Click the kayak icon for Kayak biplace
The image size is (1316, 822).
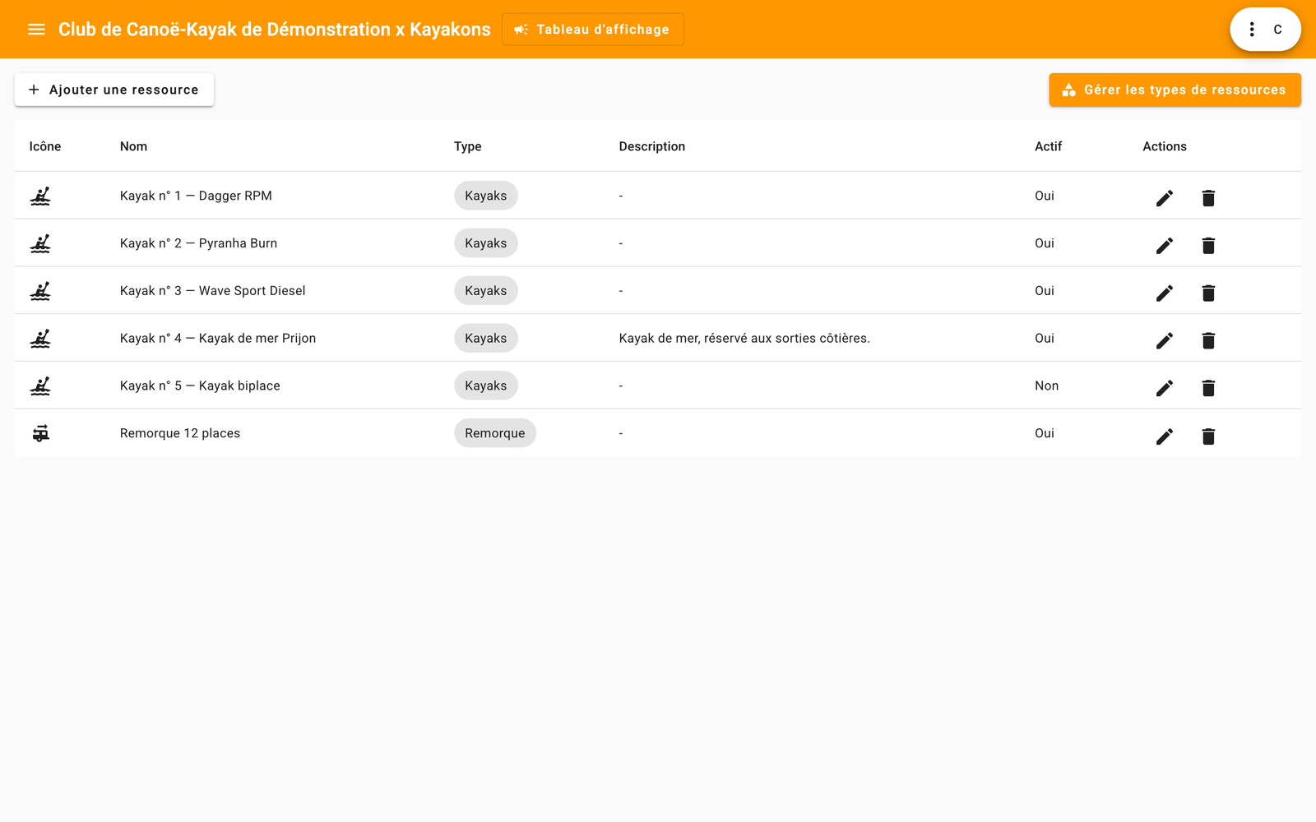(x=40, y=386)
